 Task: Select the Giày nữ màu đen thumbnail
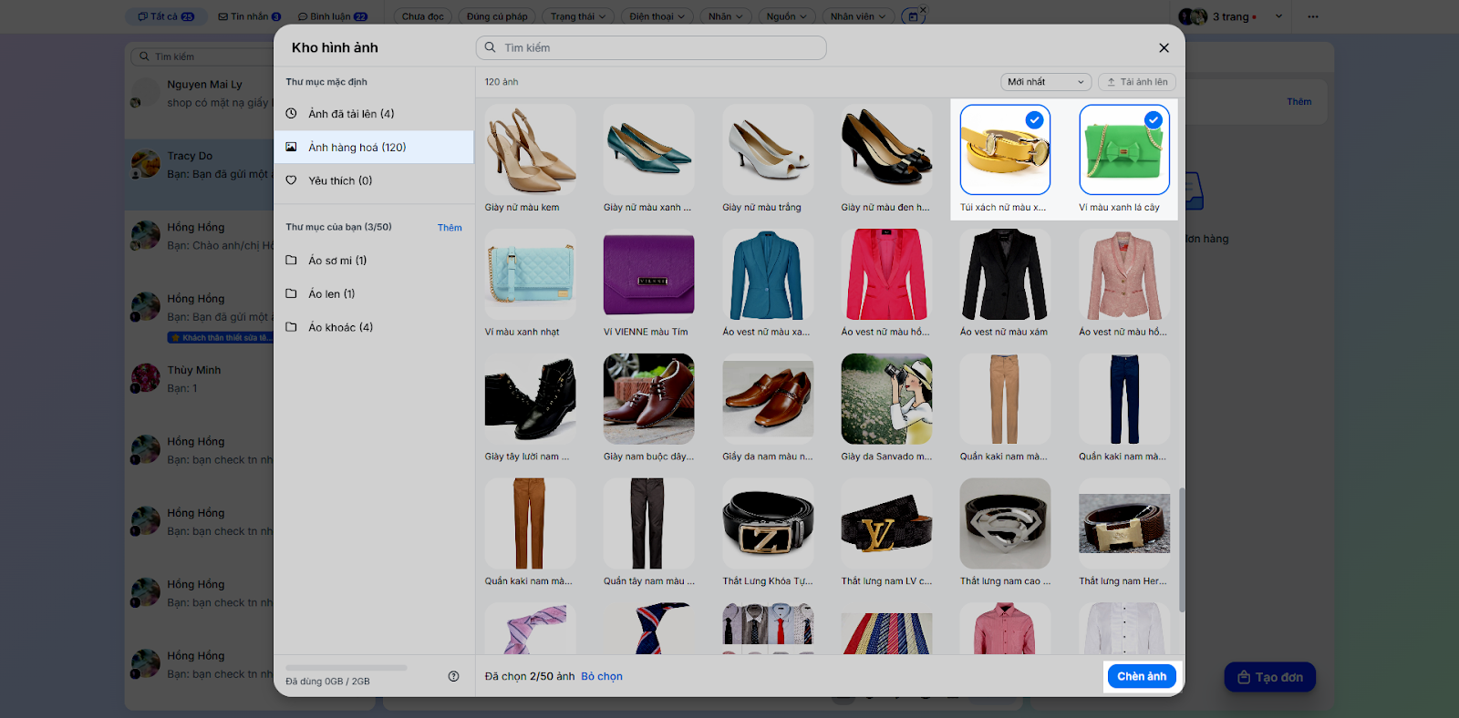[x=886, y=149]
